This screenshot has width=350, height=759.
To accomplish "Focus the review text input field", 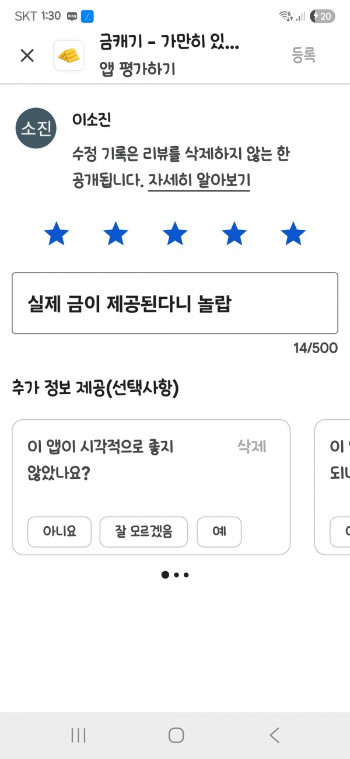I will pyautogui.click(x=175, y=303).
